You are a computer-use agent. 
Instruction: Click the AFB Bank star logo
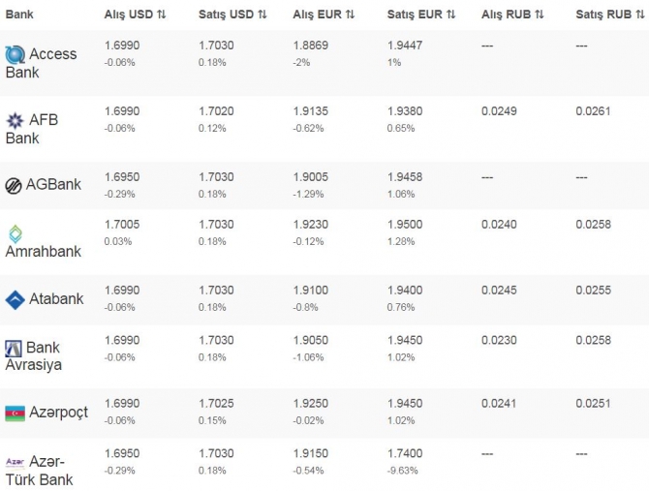point(15,121)
